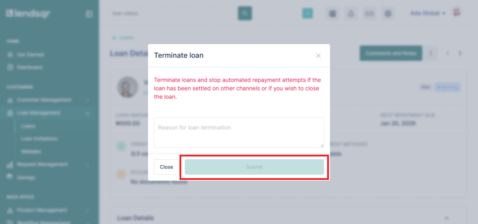Go to previous loan with left arrow
Image resolution: width=478 pixels, height=224 pixels.
pos(448,53)
